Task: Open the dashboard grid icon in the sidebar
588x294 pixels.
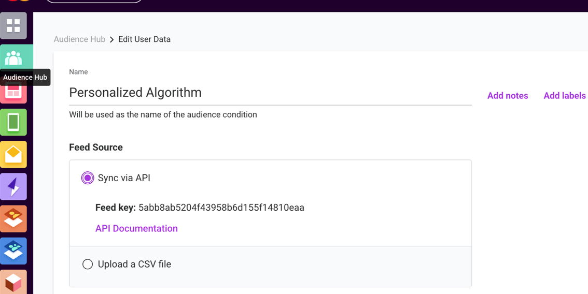Action: [x=13, y=25]
